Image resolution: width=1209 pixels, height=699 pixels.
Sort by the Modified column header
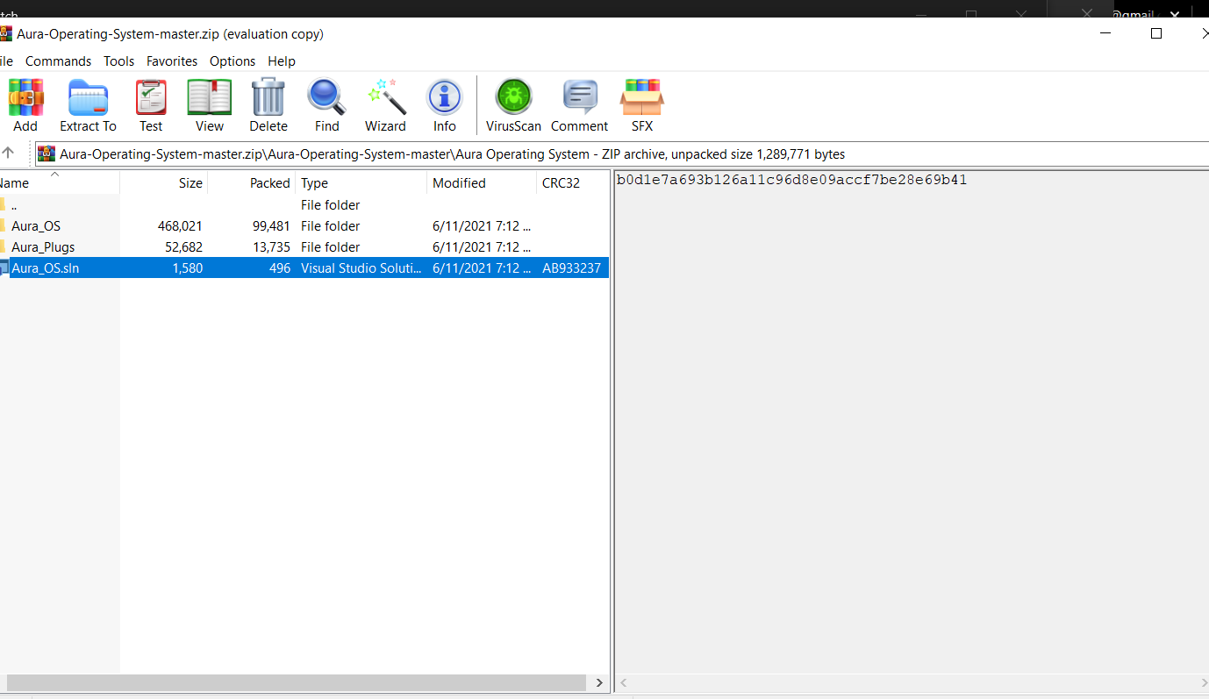click(458, 182)
